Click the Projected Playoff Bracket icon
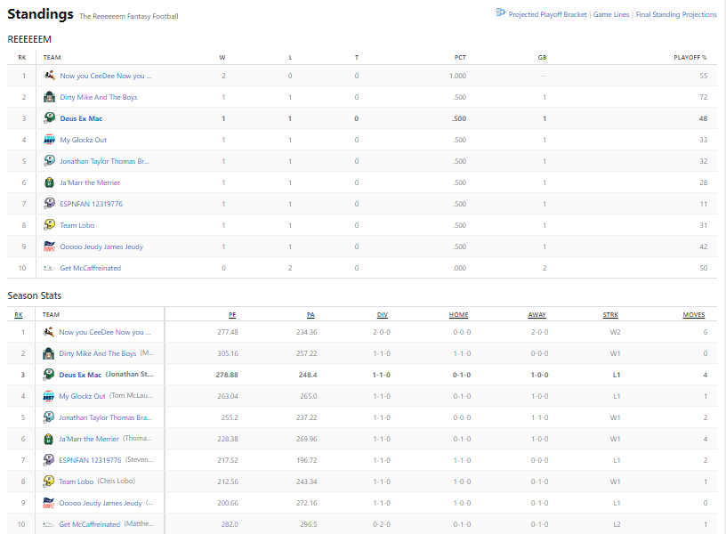The image size is (726, 534). click(x=501, y=13)
